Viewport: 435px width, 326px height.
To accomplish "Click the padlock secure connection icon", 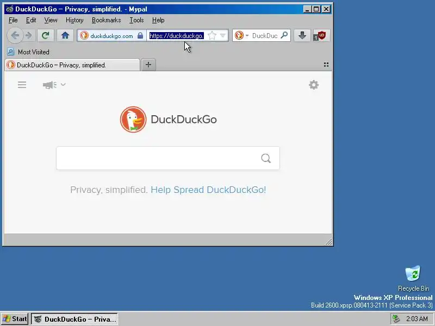I will point(140,35).
